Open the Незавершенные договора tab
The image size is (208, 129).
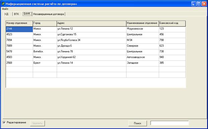(x=49, y=14)
